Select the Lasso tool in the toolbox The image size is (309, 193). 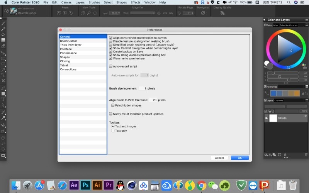tap(3, 64)
